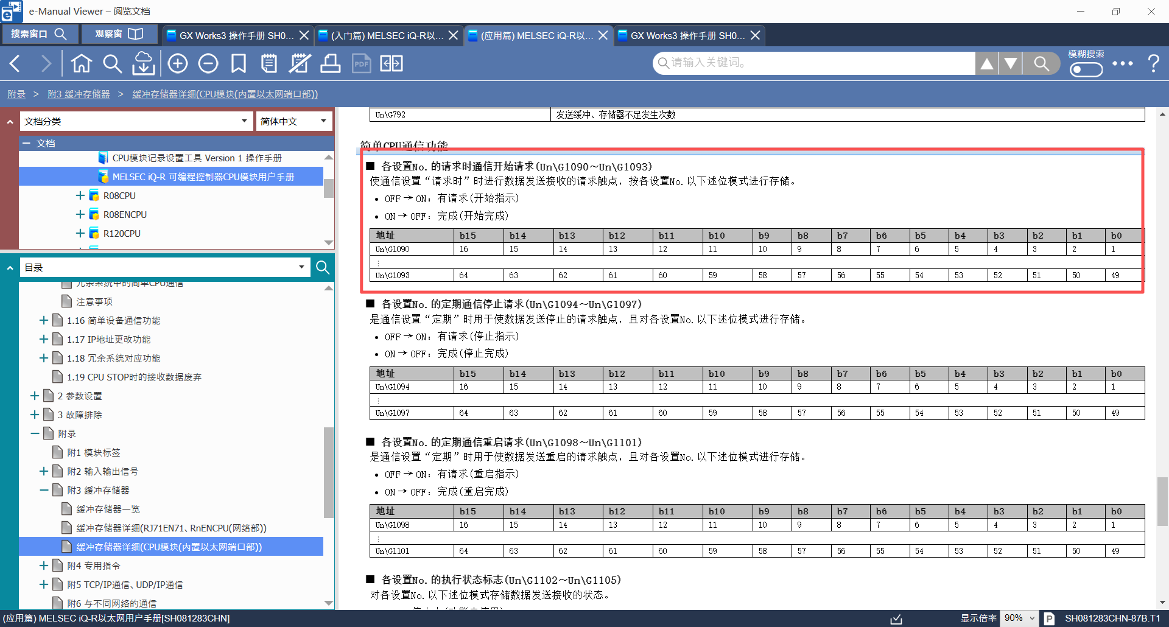
Task: Open the download manual icon
Action: coord(143,63)
